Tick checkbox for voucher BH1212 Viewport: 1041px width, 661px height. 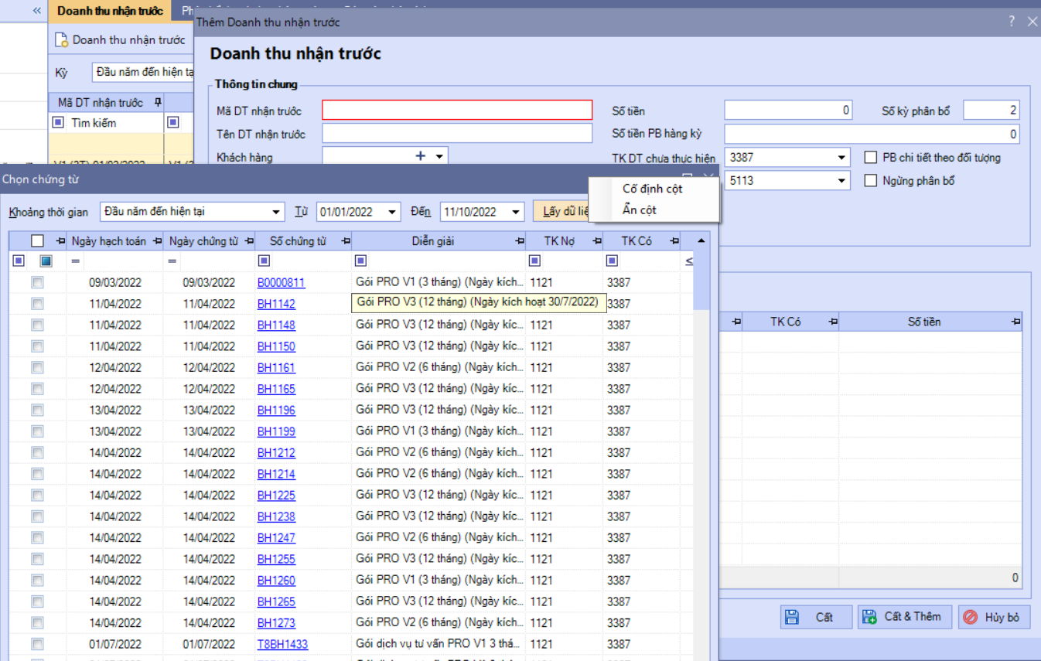[x=37, y=453]
